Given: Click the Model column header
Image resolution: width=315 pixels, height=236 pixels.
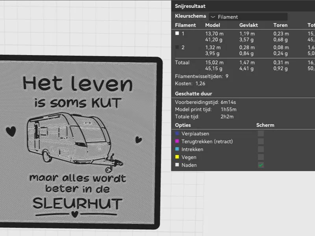Looking at the screenshot, I should [213, 25].
